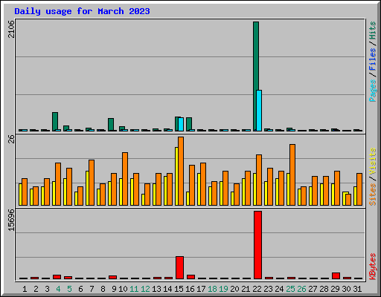
Task: Click the orange sites bar for day 1
Action: pos(25,192)
